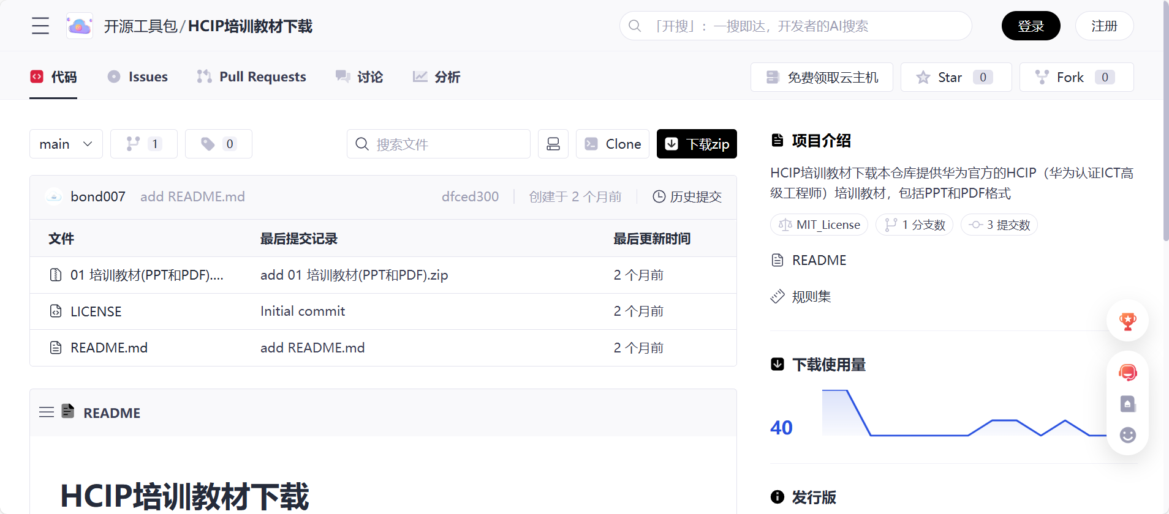
Task: Focus the 搜索文件 file search box
Action: click(439, 144)
